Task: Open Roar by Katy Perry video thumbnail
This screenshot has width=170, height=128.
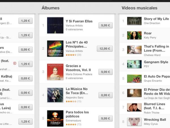Action: click(x=134, y=35)
